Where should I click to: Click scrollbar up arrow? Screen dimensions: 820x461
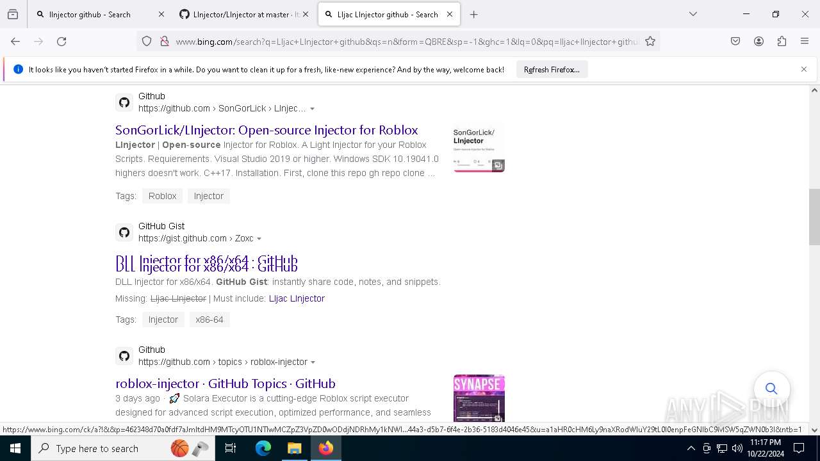(814, 90)
